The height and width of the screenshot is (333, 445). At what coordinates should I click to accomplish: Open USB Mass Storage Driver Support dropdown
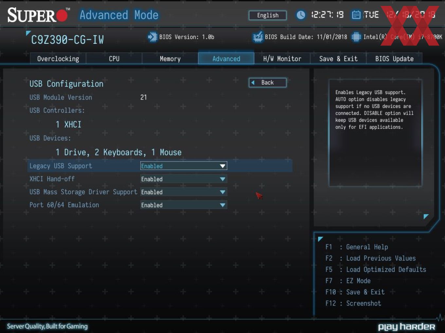184,192
